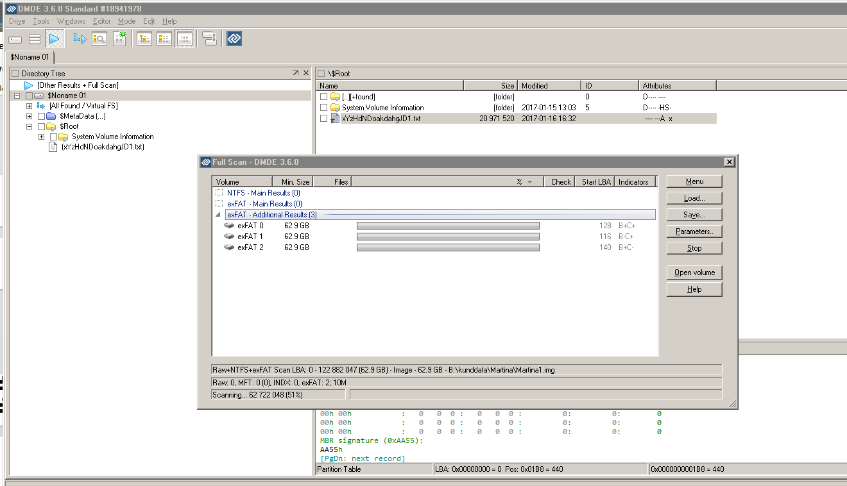Click the Full Scan play toolbar button

point(54,39)
